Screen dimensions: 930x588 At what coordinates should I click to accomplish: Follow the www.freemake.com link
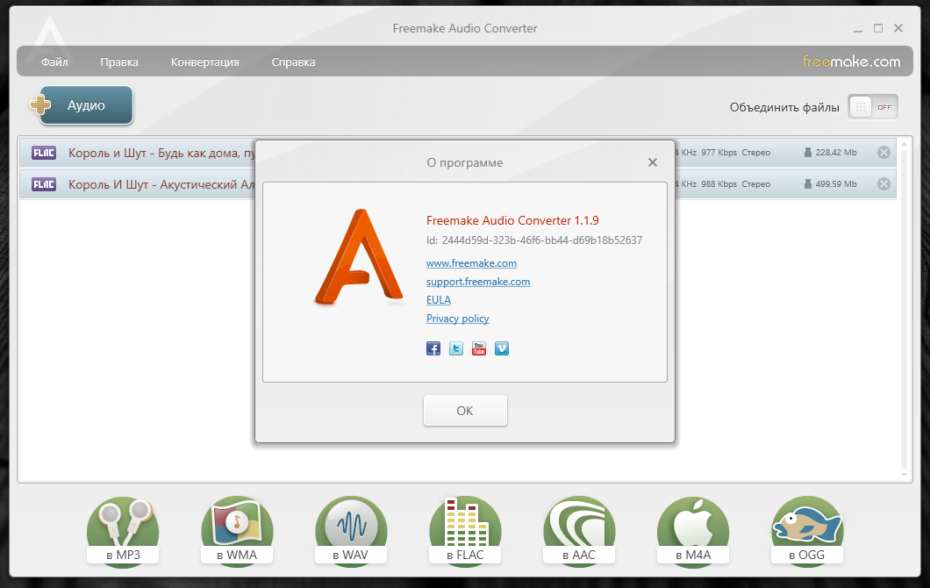pyautogui.click(x=471, y=263)
